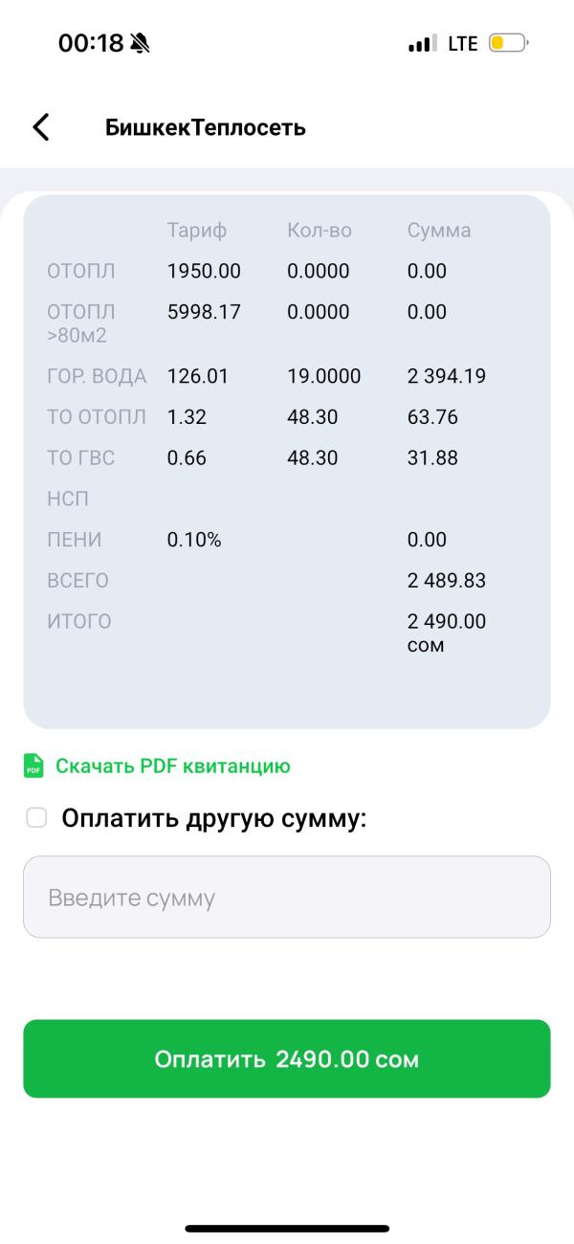Tap the 00:18 clock in status bar

(x=90, y=43)
